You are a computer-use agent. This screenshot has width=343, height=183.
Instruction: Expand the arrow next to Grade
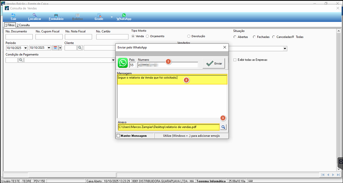(x=112, y=17)
